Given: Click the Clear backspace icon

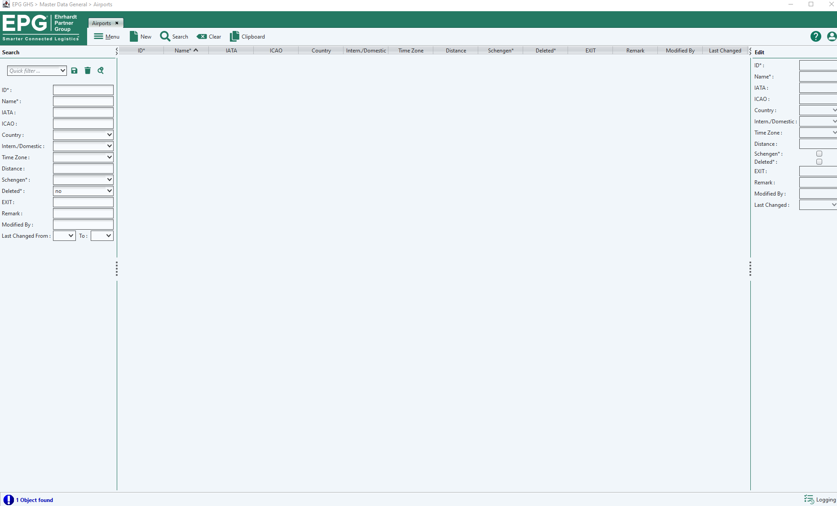Looking at the screenshot, I should (x=202, y=36).
